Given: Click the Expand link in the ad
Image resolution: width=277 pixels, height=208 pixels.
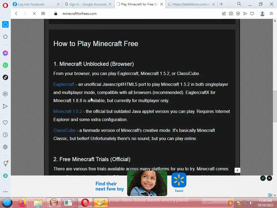Looking at the screenshot, I should (179, 190).
